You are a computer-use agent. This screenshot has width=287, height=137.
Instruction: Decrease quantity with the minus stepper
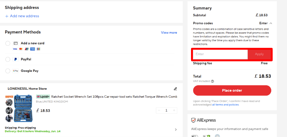[159, 110]
